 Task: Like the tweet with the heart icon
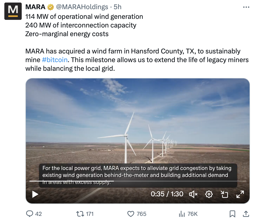pos(131,214)
